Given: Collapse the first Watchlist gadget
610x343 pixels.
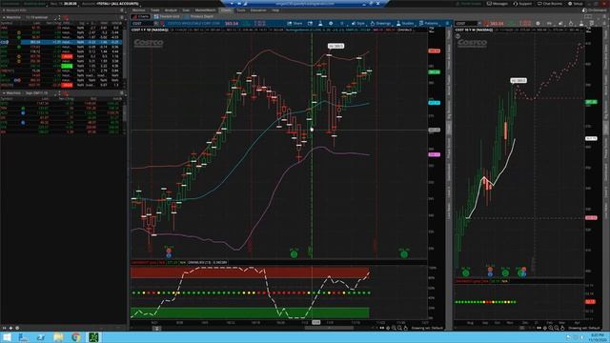Looking at the screenshot, I should click(x=4, y=17).
